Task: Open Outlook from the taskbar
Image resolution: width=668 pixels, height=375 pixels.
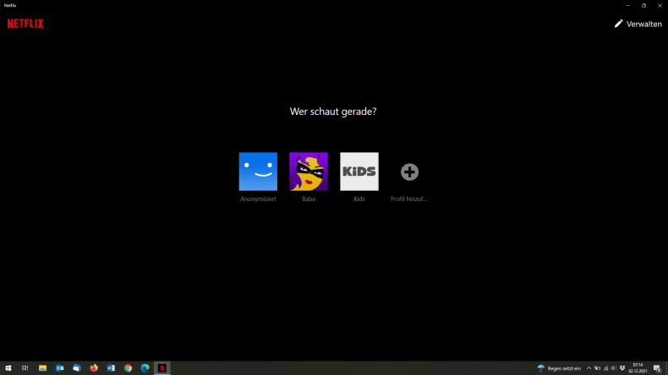Action: (60, 368)
